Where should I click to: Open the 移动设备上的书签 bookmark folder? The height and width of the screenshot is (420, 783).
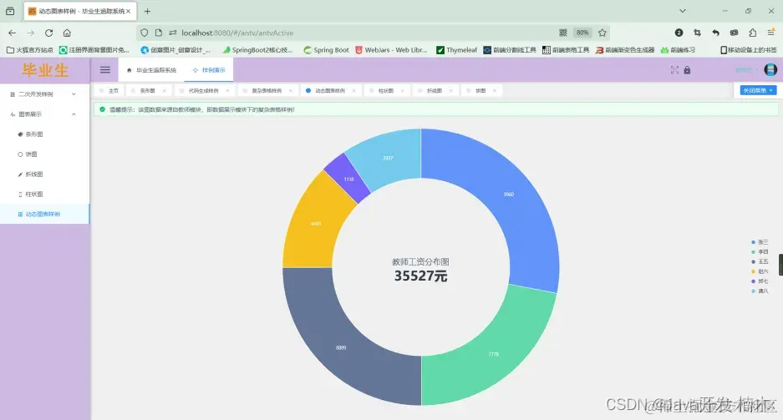pyautogui.click(x=749, y=50)
